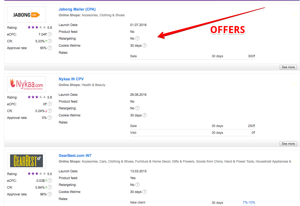The width and height of the screenshot is (300, 206).
Task: Click Cookie lifetime help icon for GearBest
Action: click(145, 192)
